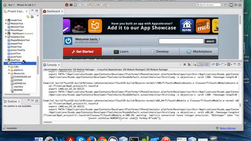The image size is (251, 141).
Task: Open the iPhone 5s target device dropdown
Action: pyautogui.click(x=26, y=5)
